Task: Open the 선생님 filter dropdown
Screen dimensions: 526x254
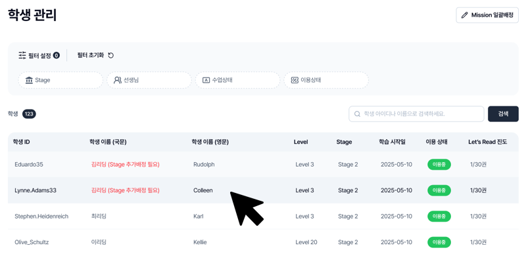Action: [149, 80]
